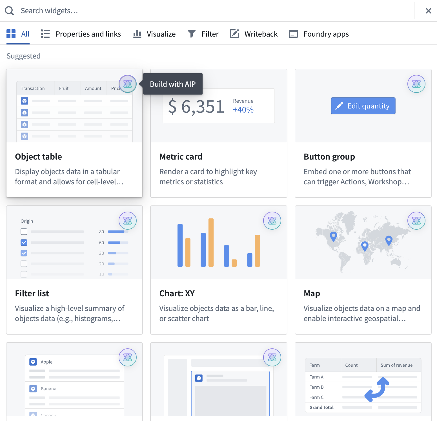Click the AIP icon on Button group card
Viewport: 437px width, 421px height.
click(x=416, y=84)
